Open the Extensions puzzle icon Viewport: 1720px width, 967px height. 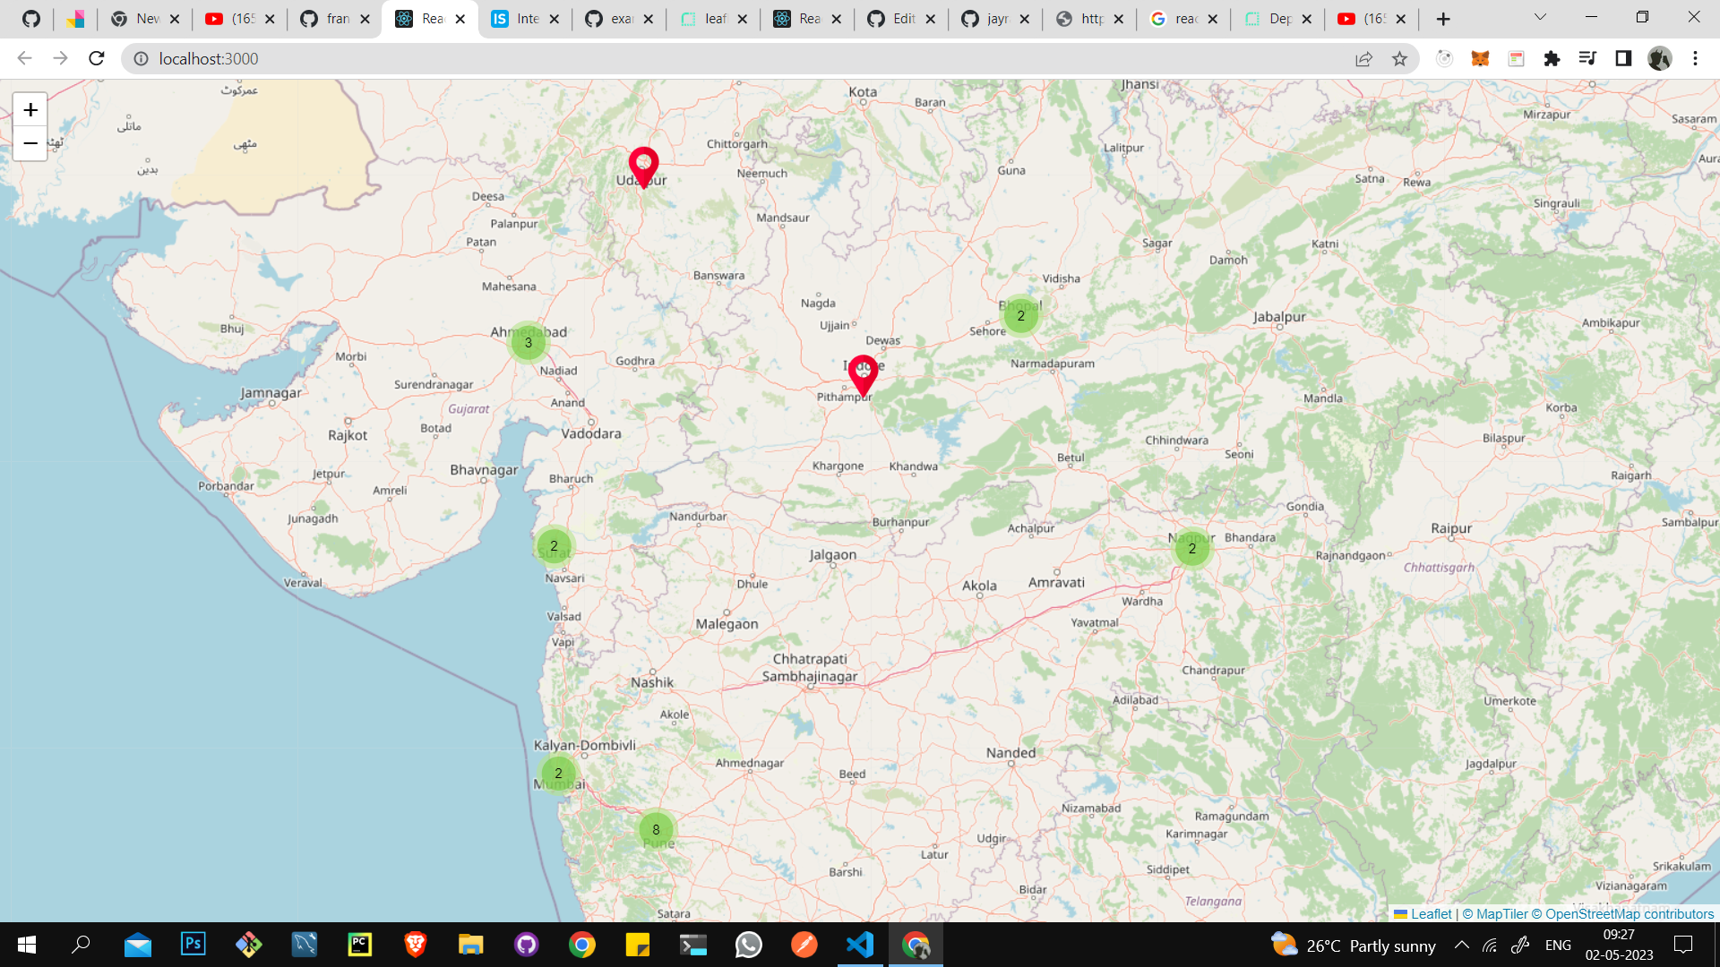1552,58
